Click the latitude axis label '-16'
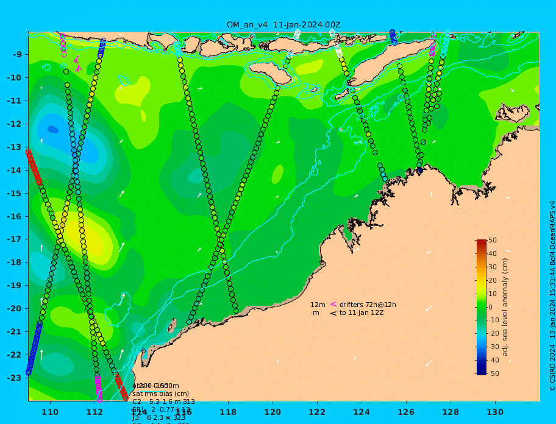556x424 pixels. (x=14, y=216)
